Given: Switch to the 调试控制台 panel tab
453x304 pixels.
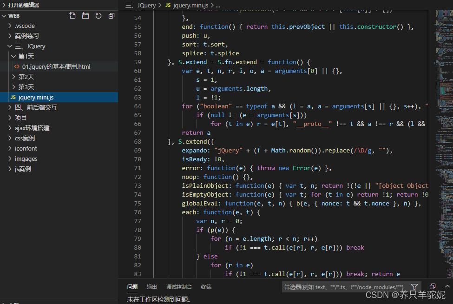Looking at the screenshot, I should [179, 287].
